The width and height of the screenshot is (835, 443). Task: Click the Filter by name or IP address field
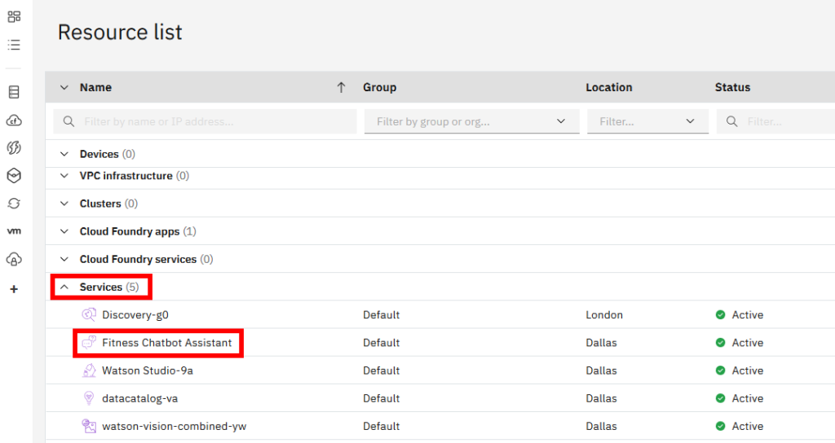click(x=205, y=121)
